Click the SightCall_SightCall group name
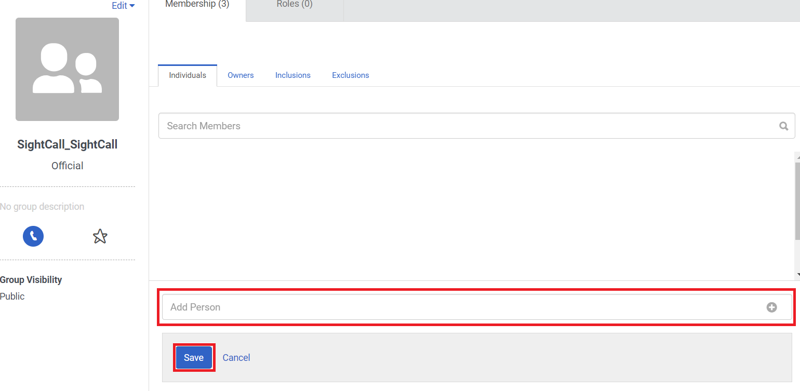The height and width of the screenshot is (391, 800). (x=68, y=144)
